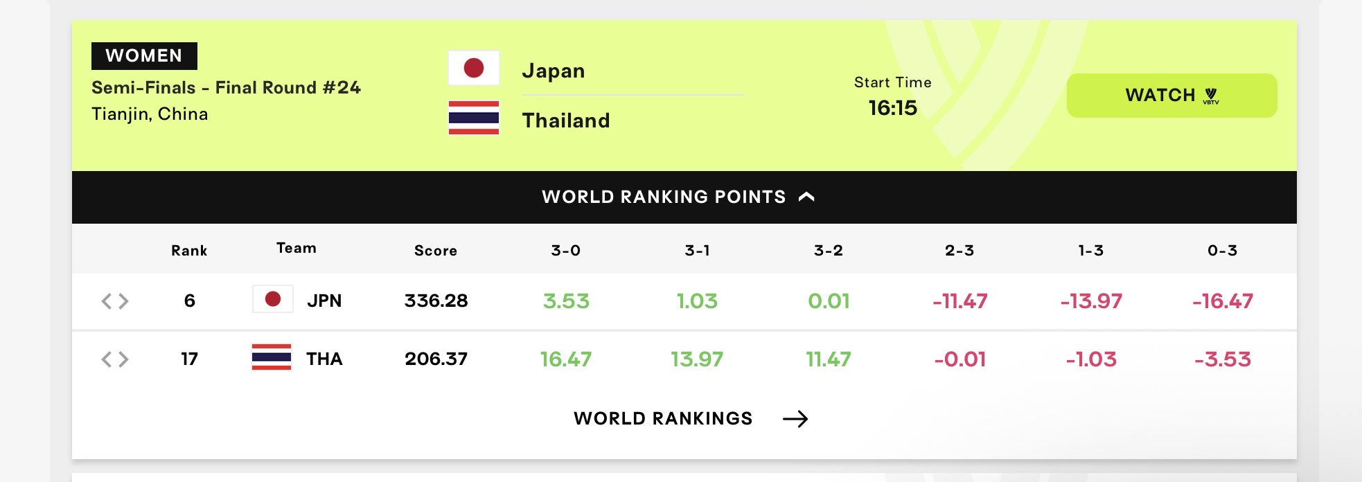Screen dimensions: 1362x482
Task: Click Semi-Finals Final Round #24 title
Action: pos(226,88)
